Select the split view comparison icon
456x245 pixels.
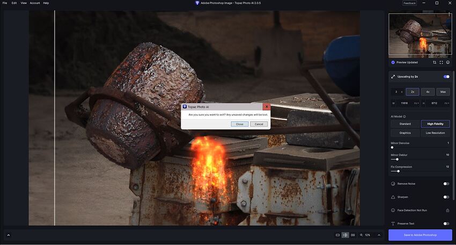point(345,235)
